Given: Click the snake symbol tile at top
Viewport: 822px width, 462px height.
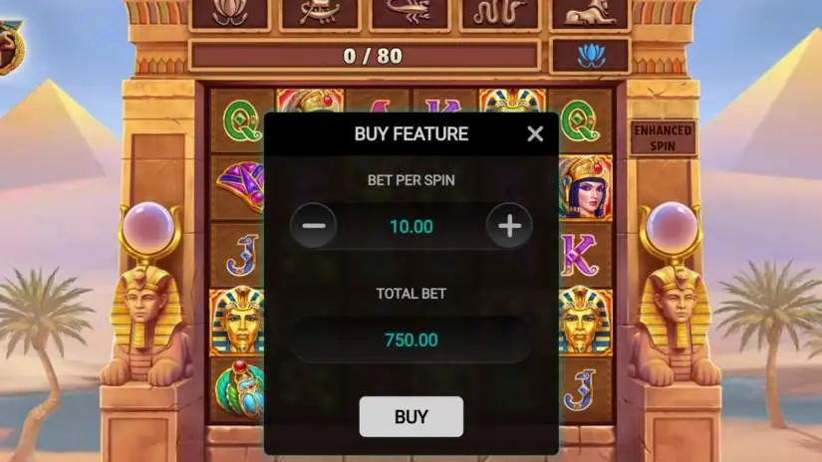Looking at the screenshot, I should tap(500, 14).
